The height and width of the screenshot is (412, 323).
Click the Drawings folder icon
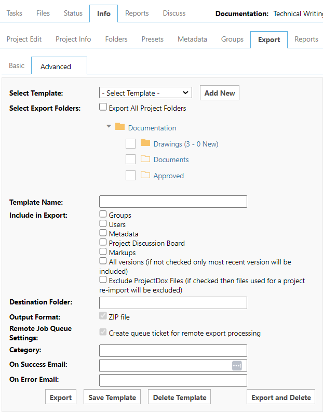[x=145, y=143]
